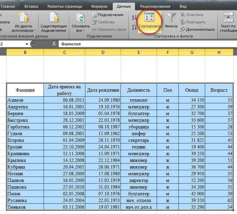Viewport: 237px width, 214px height.
Task: Select the cell with Бершев
Action: (25, 113)
